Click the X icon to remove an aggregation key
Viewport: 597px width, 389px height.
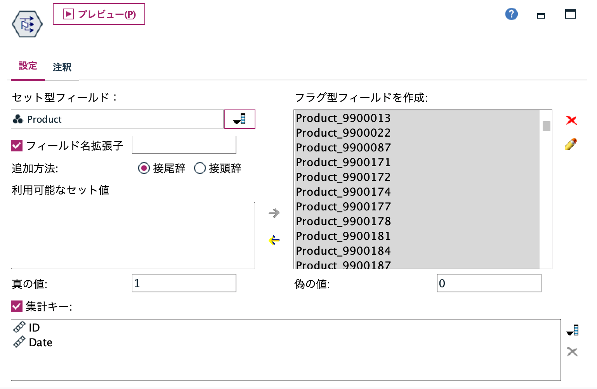[x=571, y=351]
